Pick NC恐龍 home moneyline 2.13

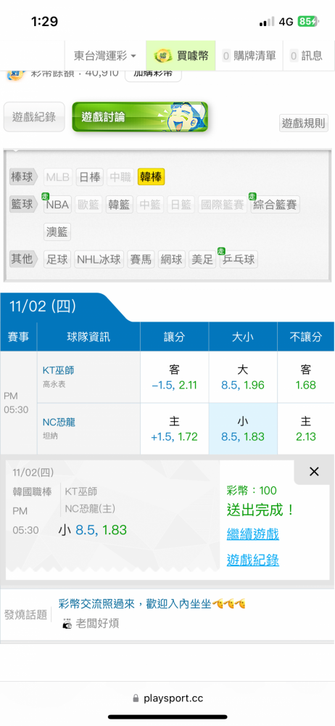click(306, 429)
